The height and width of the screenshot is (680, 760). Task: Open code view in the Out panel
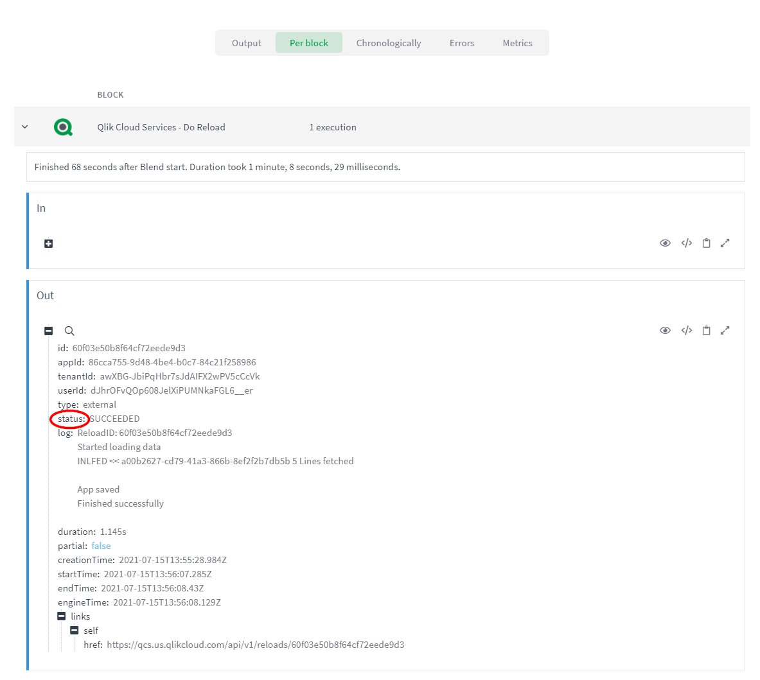click(x=687, y=331)
